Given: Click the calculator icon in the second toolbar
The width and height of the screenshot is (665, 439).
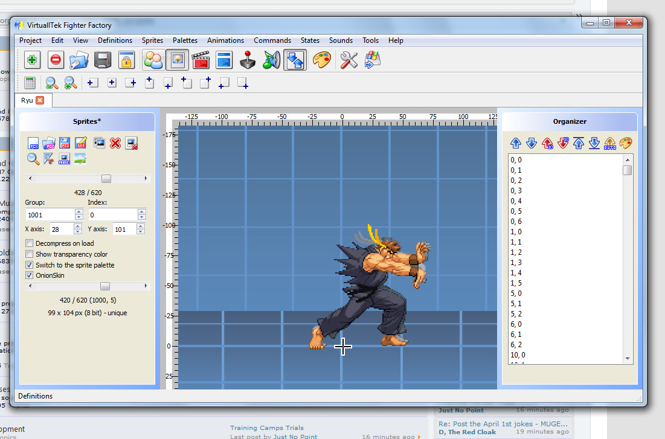Looking at the screenshot, I should point(30,83).
